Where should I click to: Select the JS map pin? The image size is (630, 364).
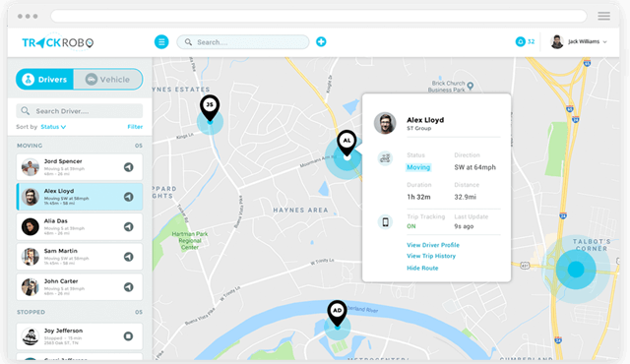click(210, 107)
